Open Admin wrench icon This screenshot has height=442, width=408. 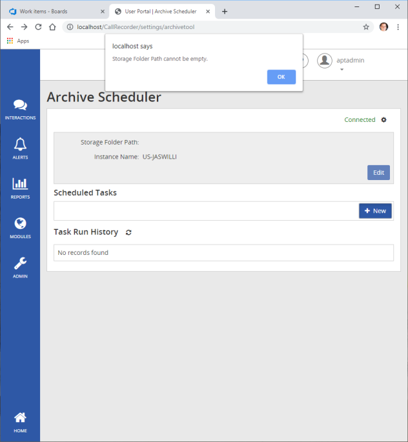click(x=20, y=267)
